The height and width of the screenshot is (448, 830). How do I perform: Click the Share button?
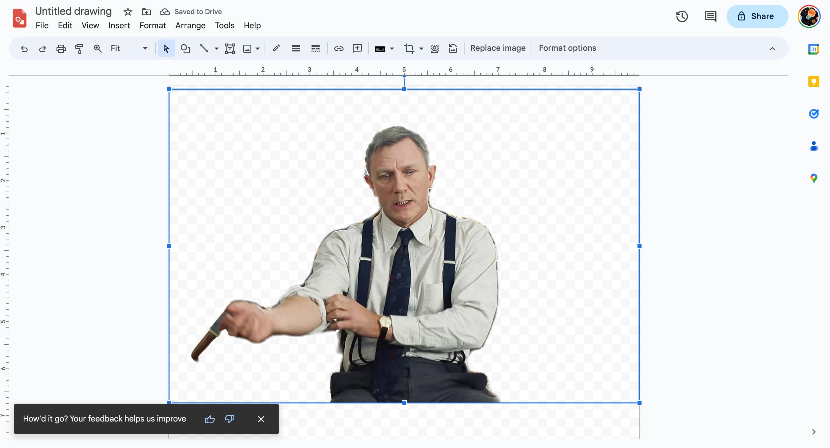point(757,16)
